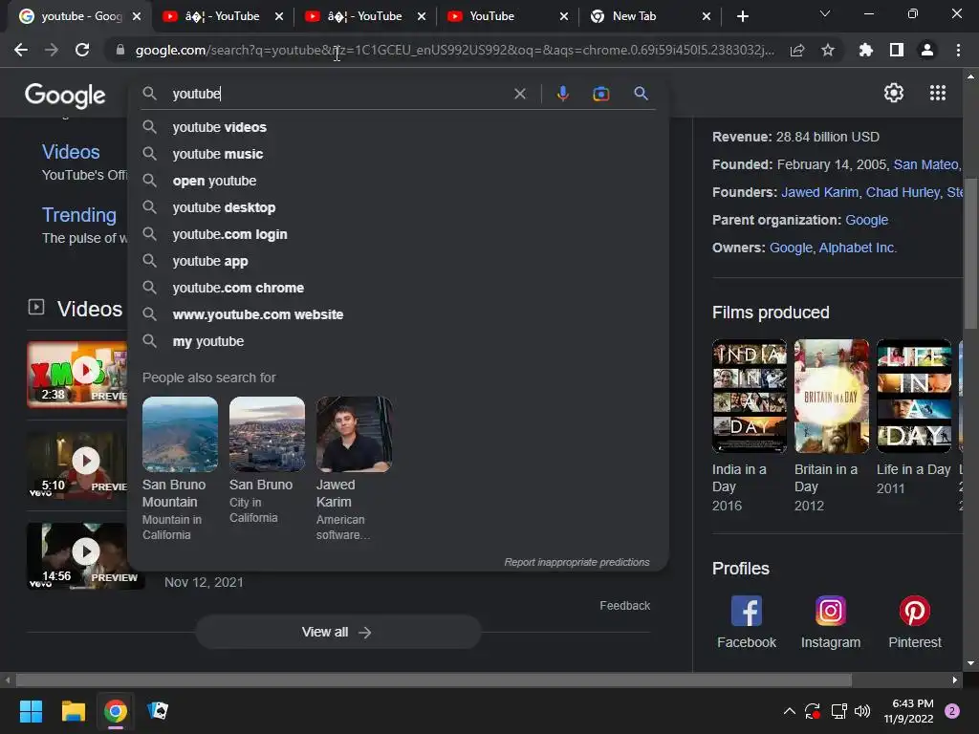The height and width of the screenshot is (734, 979).
Task: Open the new tab plus button
Action: tap(742, 16)
